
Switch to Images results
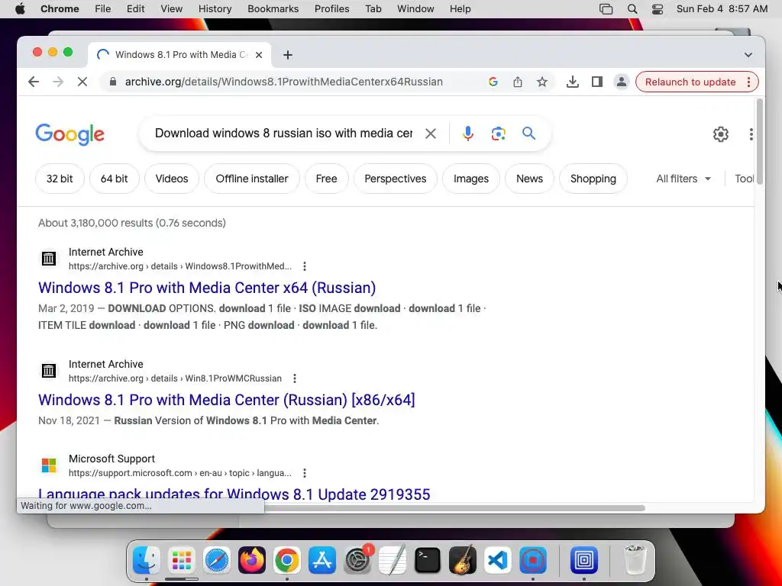[470, 179]
